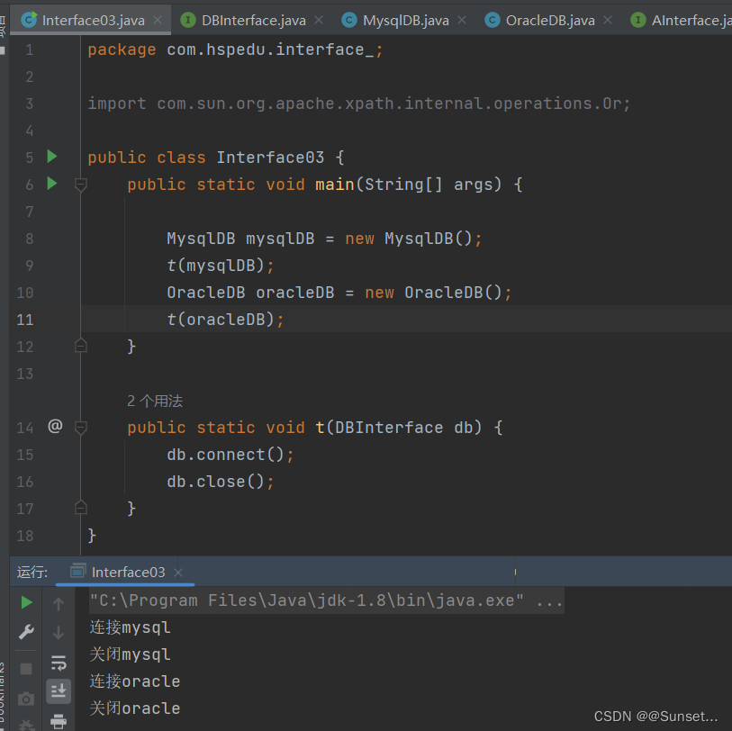Screen dimensions: 732x731
Task: Close the Interface03 run tab
Action: pyautogui.click(x=178, y=573)
